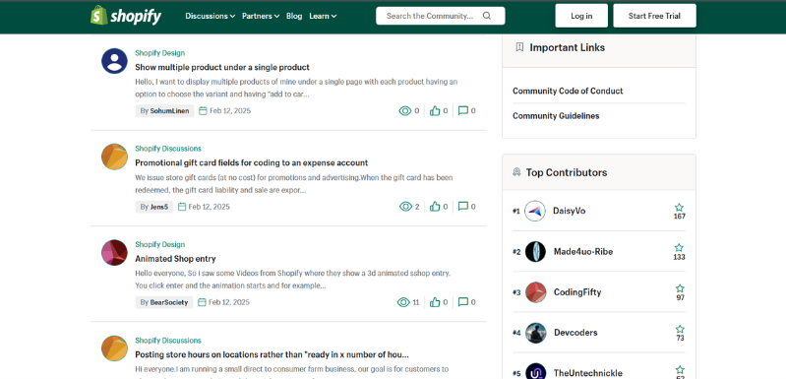Open DaisyVo contributor profile name
This screenshot has height=379, width=786.
point(569,211)
